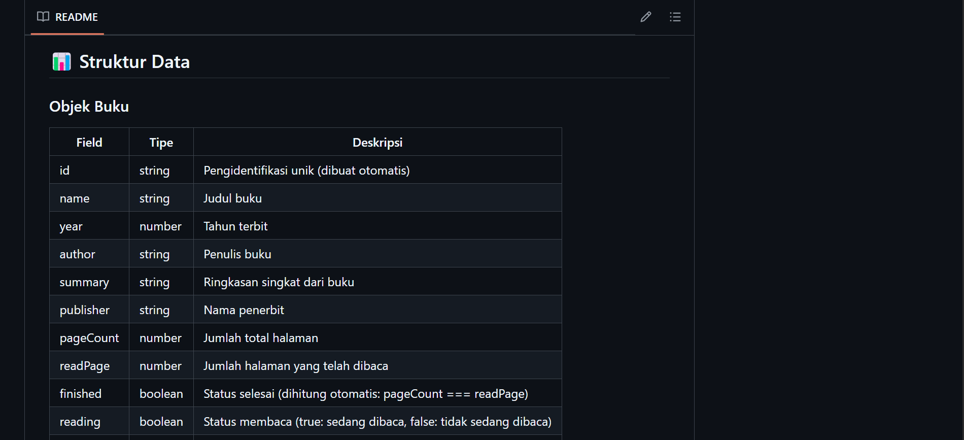The width and height of the screenshot is (964, 440).
Task: Click the Tipe column header
Action: [161, 142]
